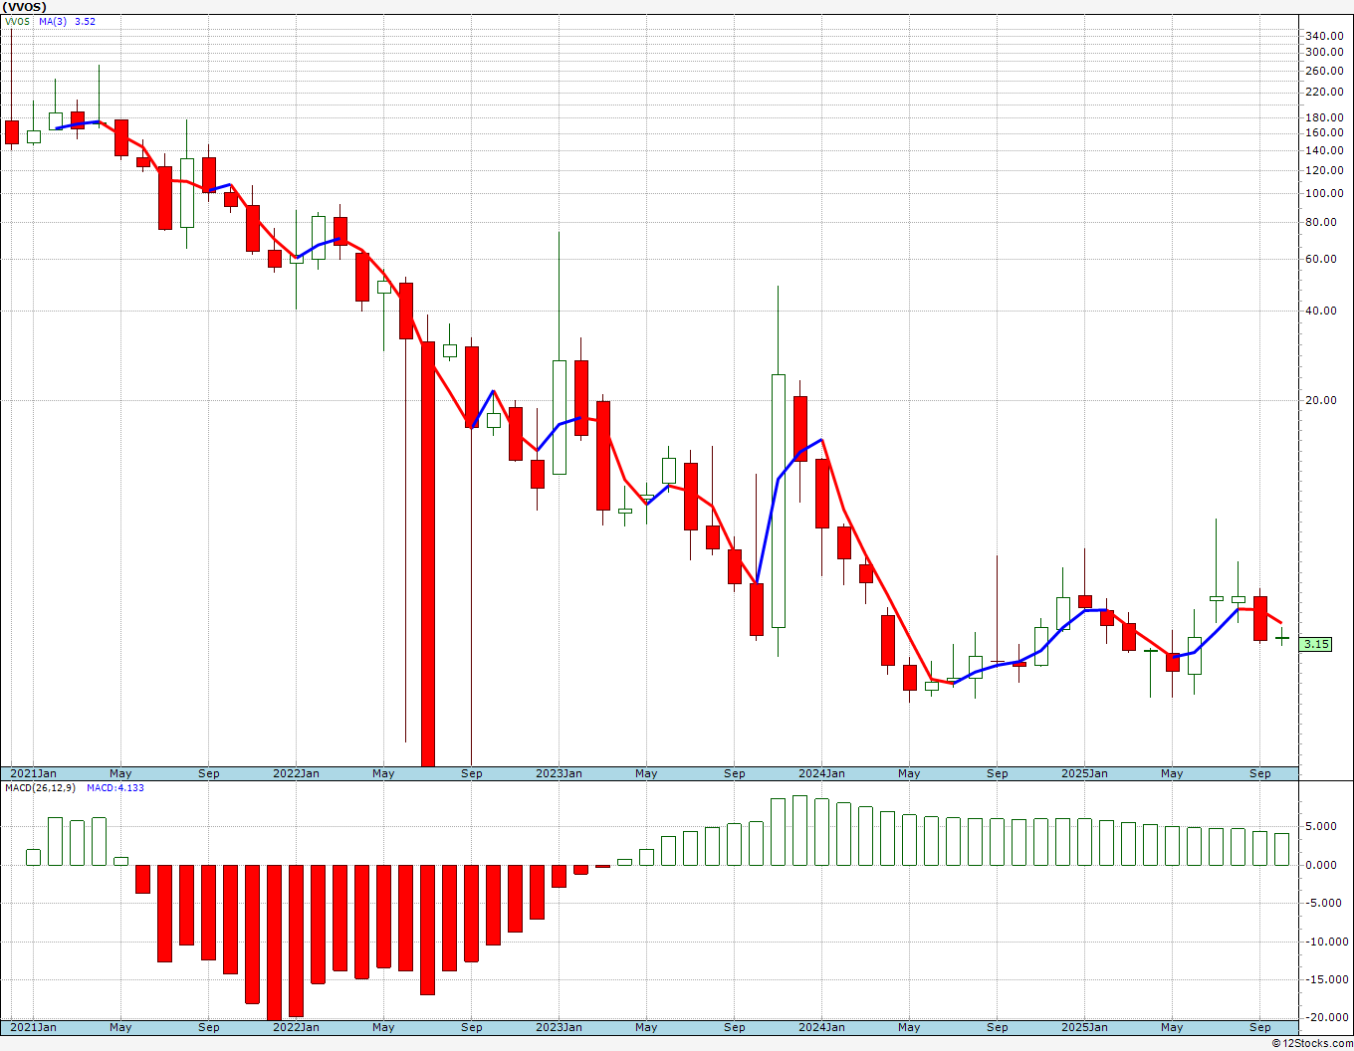This screenshot has height=1051, width=1354.
Task: Select 2025Jan on the MACD date axis
Action: [x=1084, y=1027]
